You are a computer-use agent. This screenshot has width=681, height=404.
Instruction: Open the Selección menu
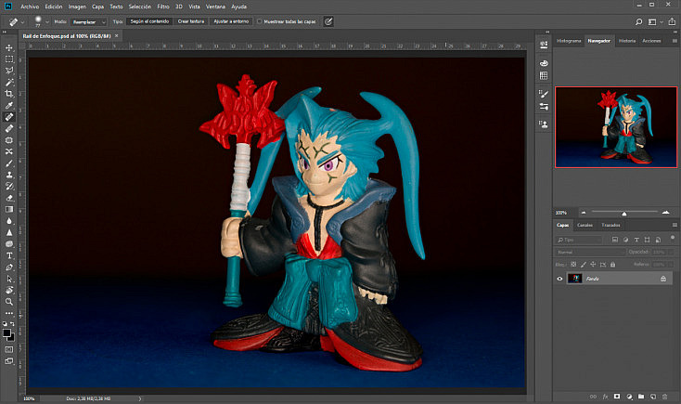[140, 7]
